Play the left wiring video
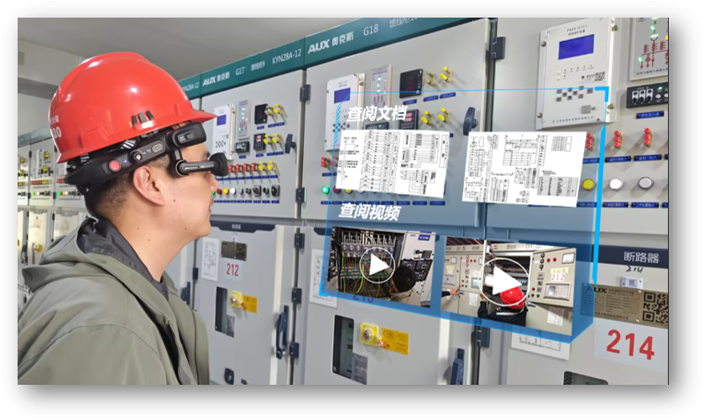 (x=377, y=267)
